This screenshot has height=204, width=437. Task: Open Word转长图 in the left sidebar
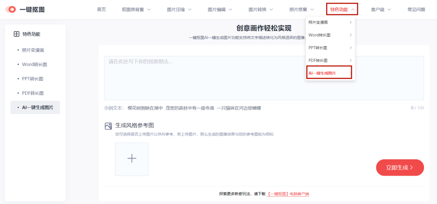[x=35, y=64]
